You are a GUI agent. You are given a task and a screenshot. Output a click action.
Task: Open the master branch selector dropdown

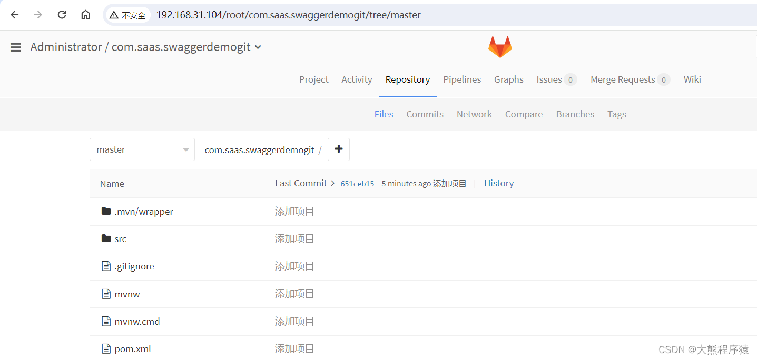pos(142,149)
